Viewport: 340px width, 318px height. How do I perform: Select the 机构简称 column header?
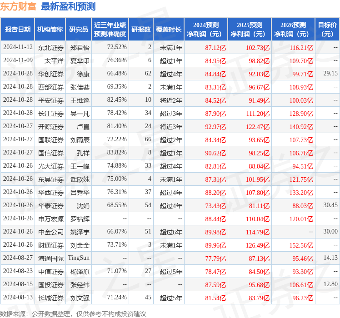[50, 29]
